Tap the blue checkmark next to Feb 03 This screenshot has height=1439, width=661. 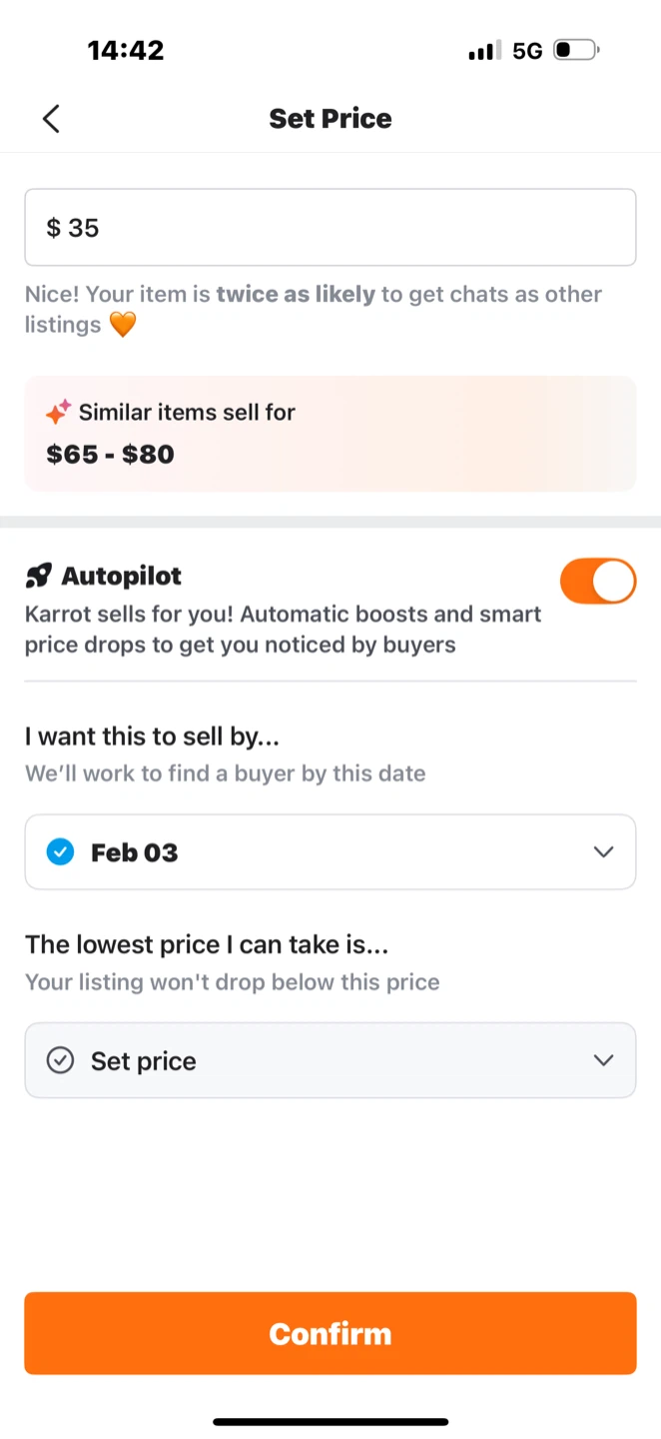click(x=61, y=852)
